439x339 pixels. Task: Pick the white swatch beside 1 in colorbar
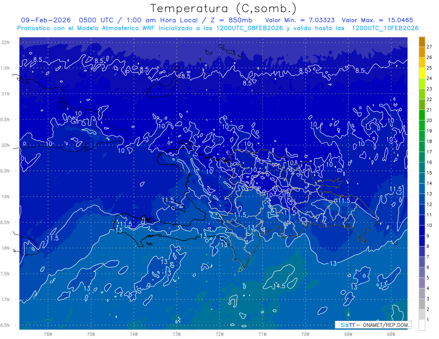422,325
